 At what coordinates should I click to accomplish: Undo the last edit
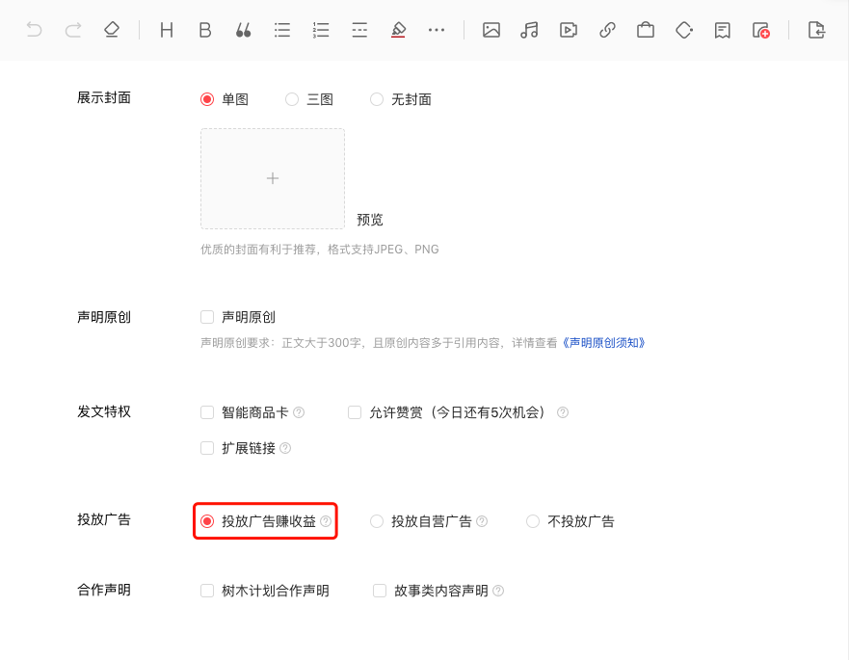(36, 30)
